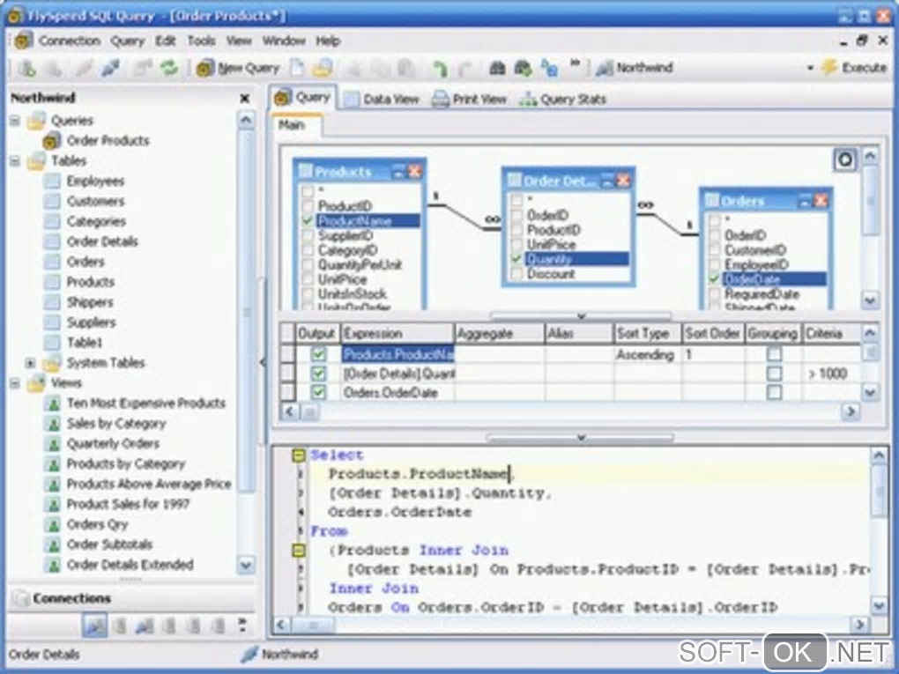Screen dimensions: 899x674
Task: Click the Expression column header
Action: coord(397,334)
